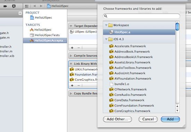The width and height of the screenshot is (191, 132).
Task: Add a linked library with plus button
Action: (x=72, y=85)
